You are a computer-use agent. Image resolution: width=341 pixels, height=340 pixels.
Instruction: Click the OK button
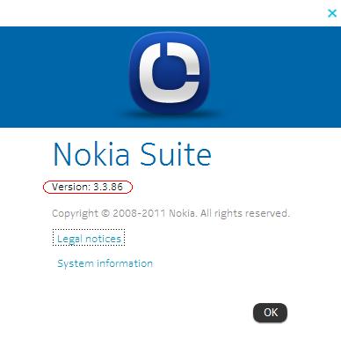point(270,313)
